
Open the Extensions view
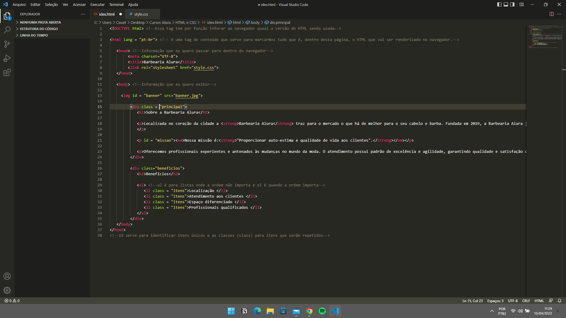pos(7,72)
